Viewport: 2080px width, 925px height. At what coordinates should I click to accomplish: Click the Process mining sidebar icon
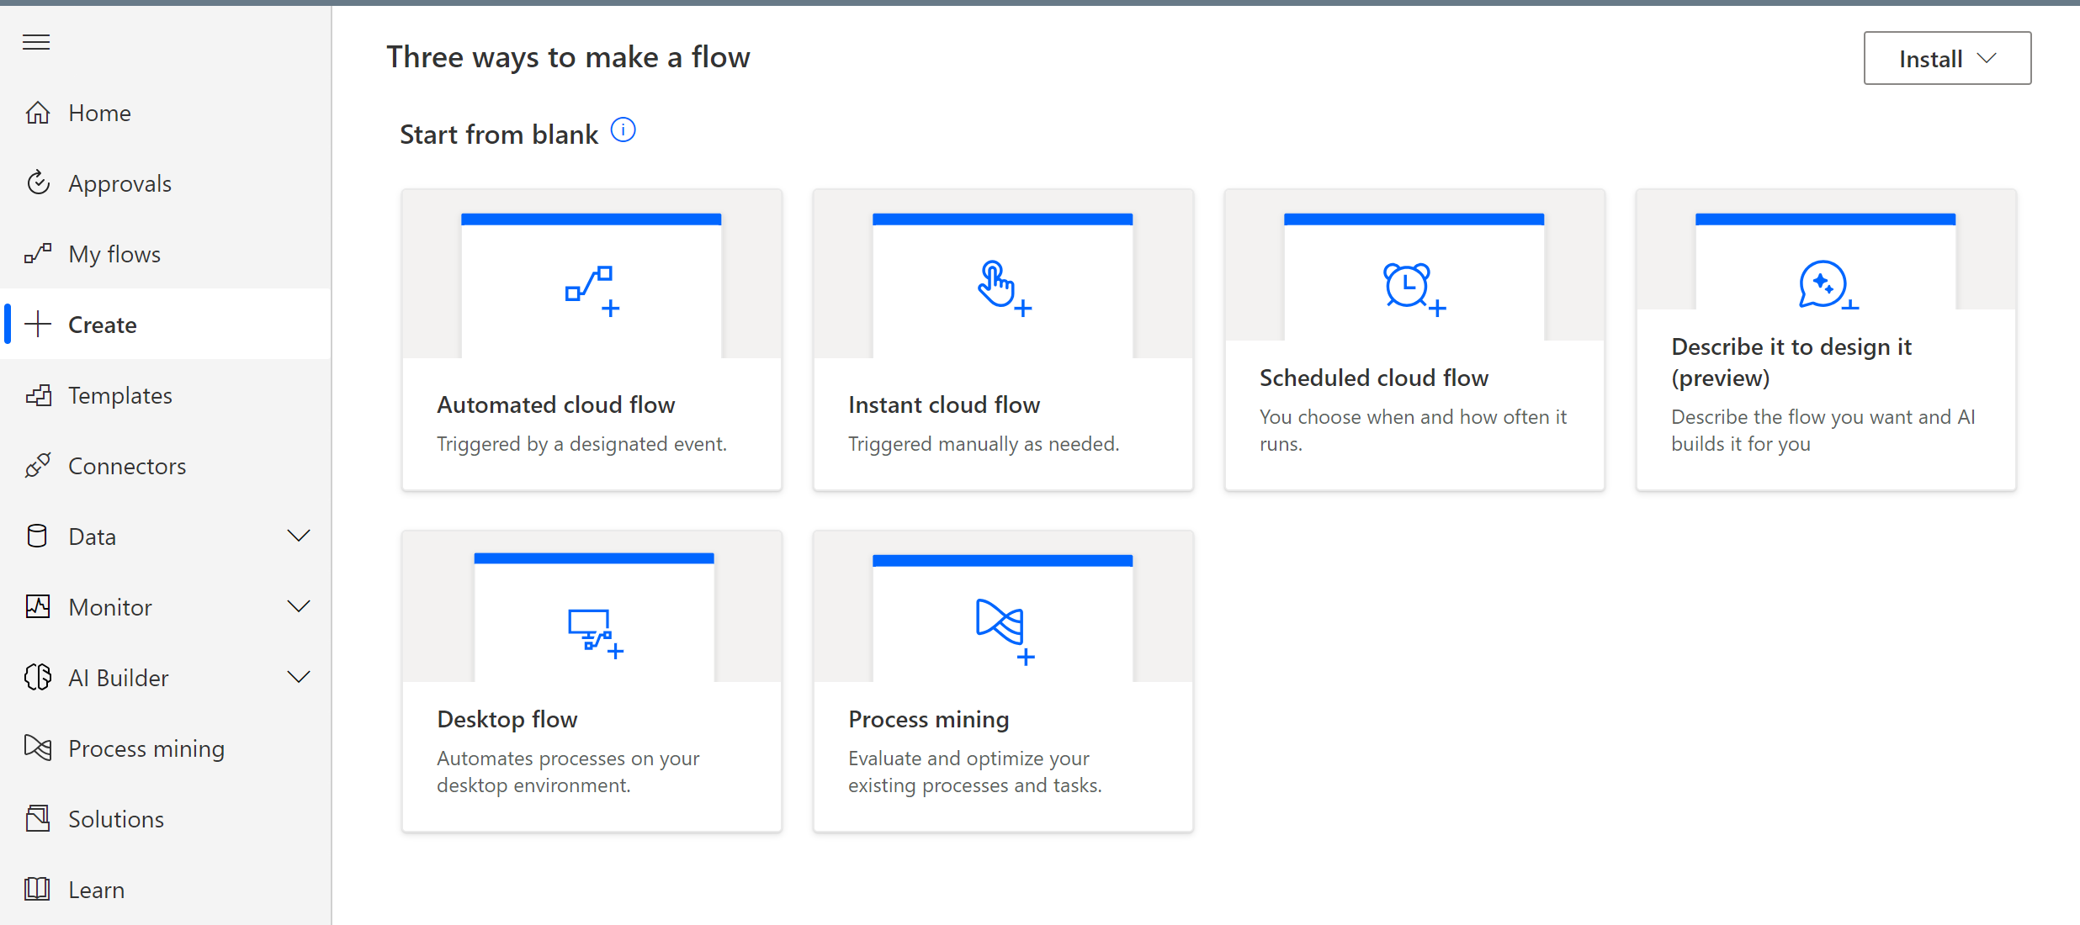tap(38, 748)
